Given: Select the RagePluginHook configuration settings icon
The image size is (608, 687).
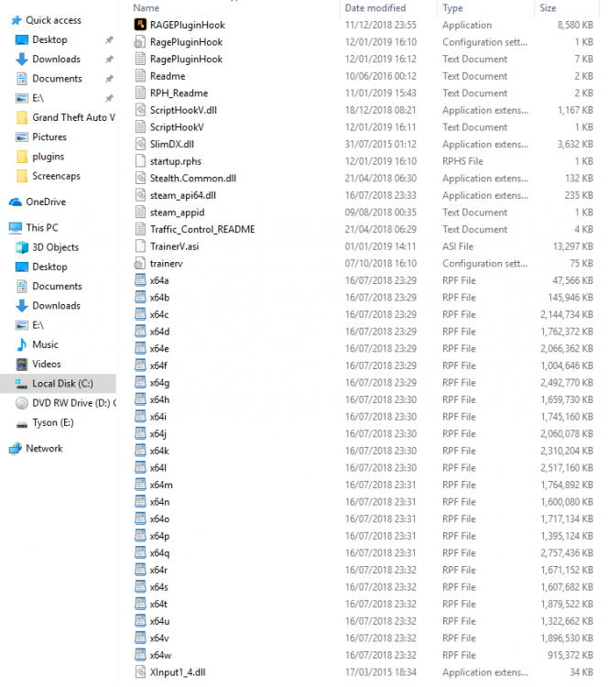Looking at the screenshot, I should [x=140, y=41].
